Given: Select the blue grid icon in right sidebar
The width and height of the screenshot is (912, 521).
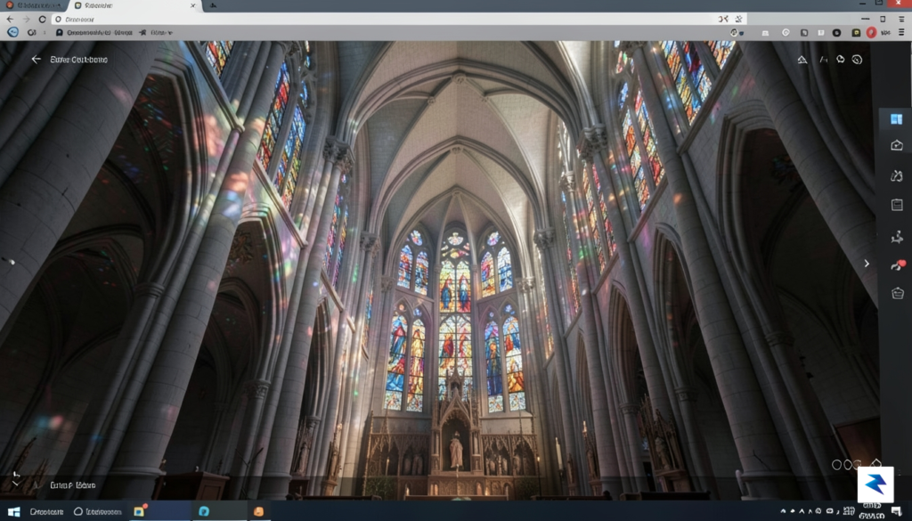Looking at the screenshot, I should [896, 119].
